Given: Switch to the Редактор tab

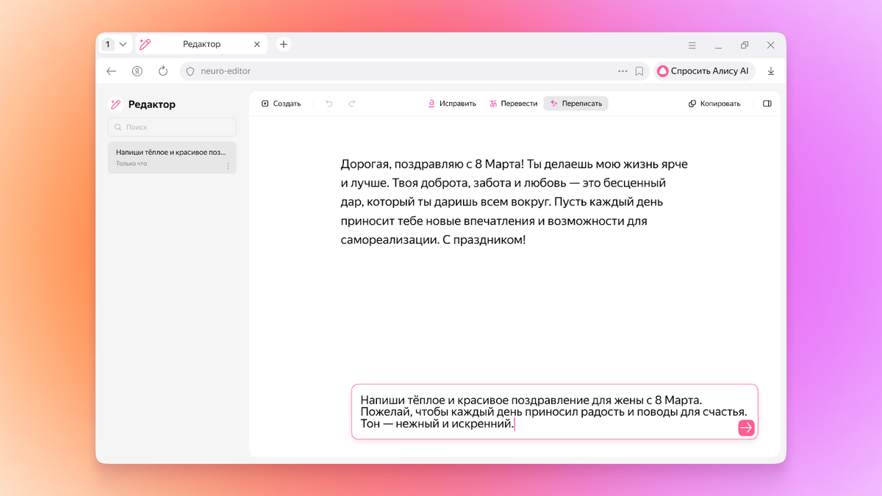Looking at the screenshot, I should pos(201,45).
